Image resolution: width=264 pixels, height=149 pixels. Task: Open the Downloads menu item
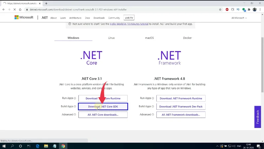[x=99, y=18]
